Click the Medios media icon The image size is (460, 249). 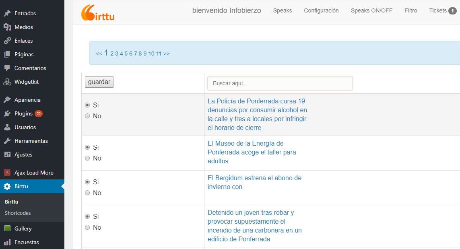tap(7, 27)
